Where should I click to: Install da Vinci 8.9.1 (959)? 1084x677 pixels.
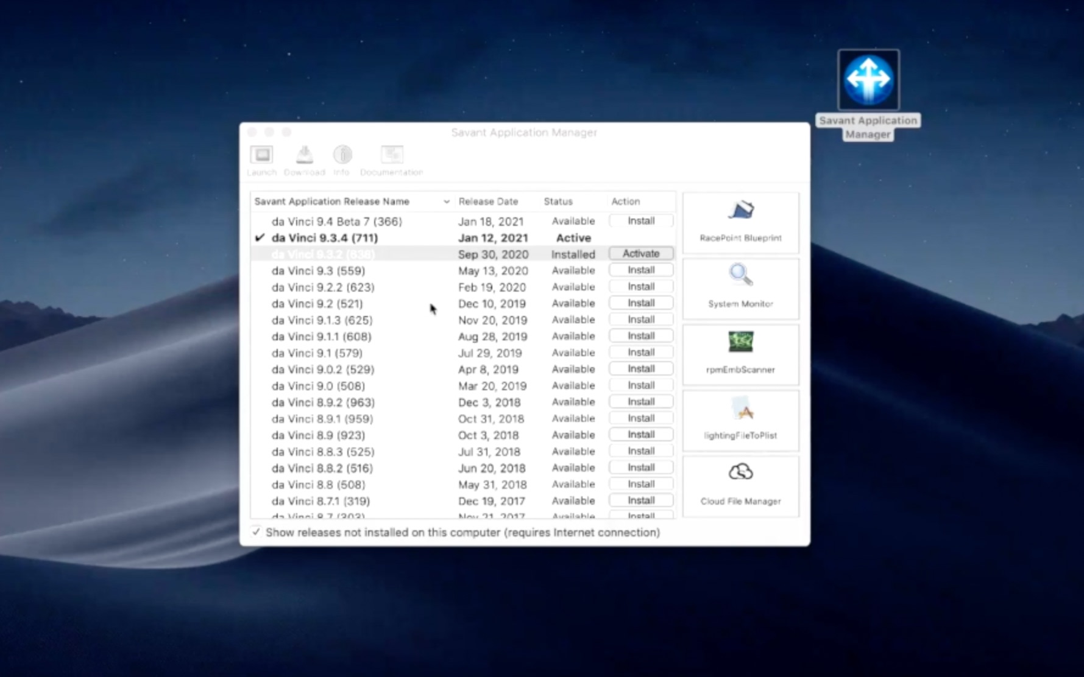tap(641, 418)
